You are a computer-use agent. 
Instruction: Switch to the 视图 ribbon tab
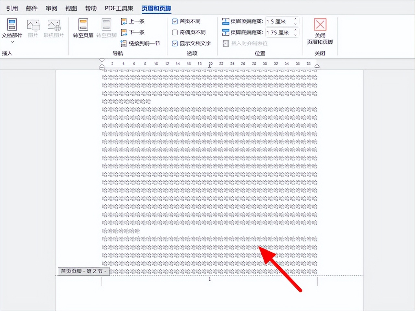click(x=71, y=8)
